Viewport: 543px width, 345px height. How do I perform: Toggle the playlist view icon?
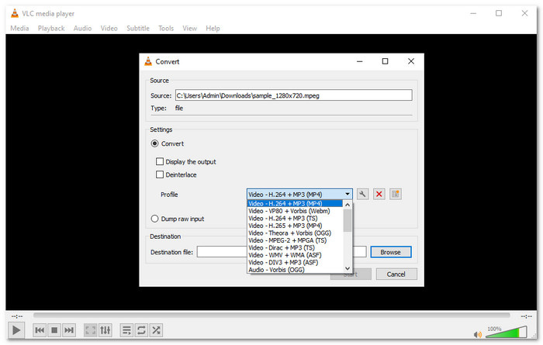[126, 330]
